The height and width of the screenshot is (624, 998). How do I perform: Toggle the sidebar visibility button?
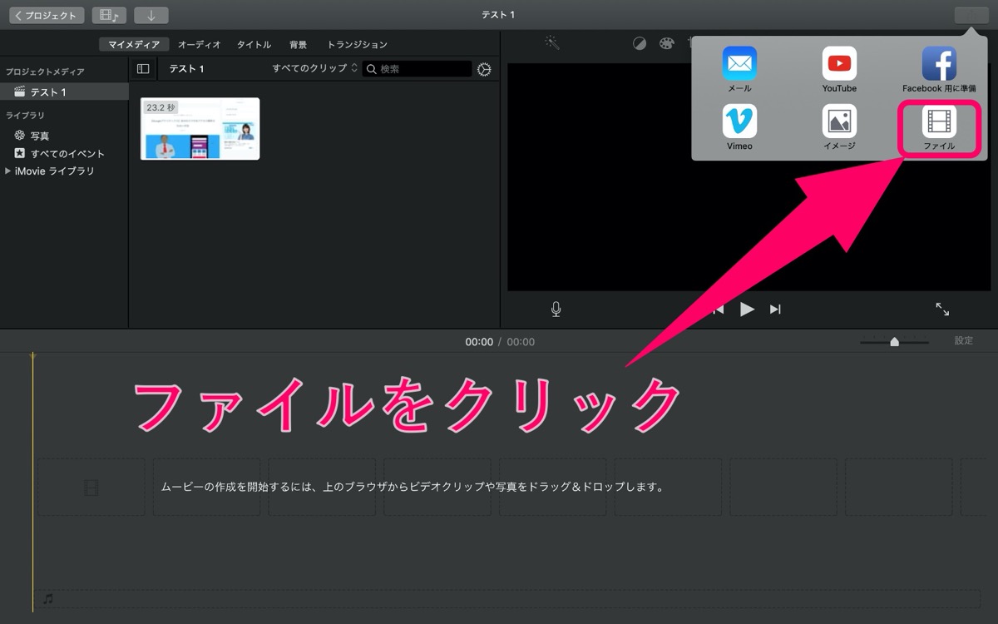point(143,69)
